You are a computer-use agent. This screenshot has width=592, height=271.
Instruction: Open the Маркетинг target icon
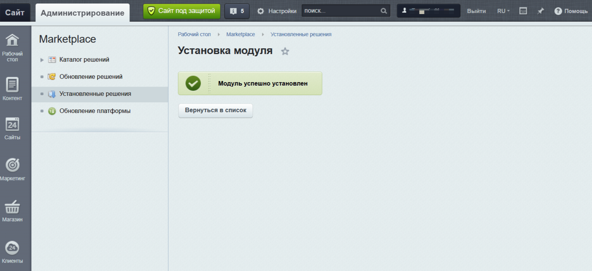tap(12, 165)
